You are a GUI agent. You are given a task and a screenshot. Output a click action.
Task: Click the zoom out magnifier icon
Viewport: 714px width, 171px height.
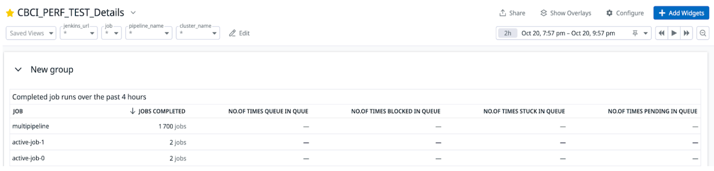(x=703, y=33)
